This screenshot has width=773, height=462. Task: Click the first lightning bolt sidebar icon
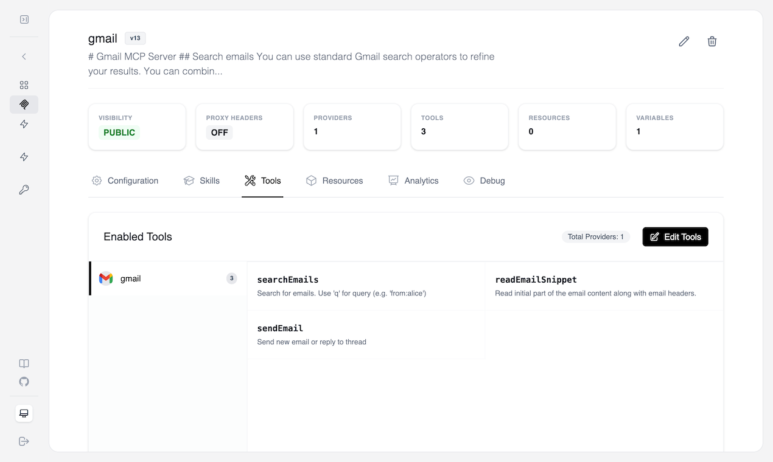click(24, 123)
